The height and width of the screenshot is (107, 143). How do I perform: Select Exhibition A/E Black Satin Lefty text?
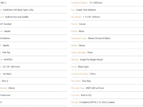point(18,10)
